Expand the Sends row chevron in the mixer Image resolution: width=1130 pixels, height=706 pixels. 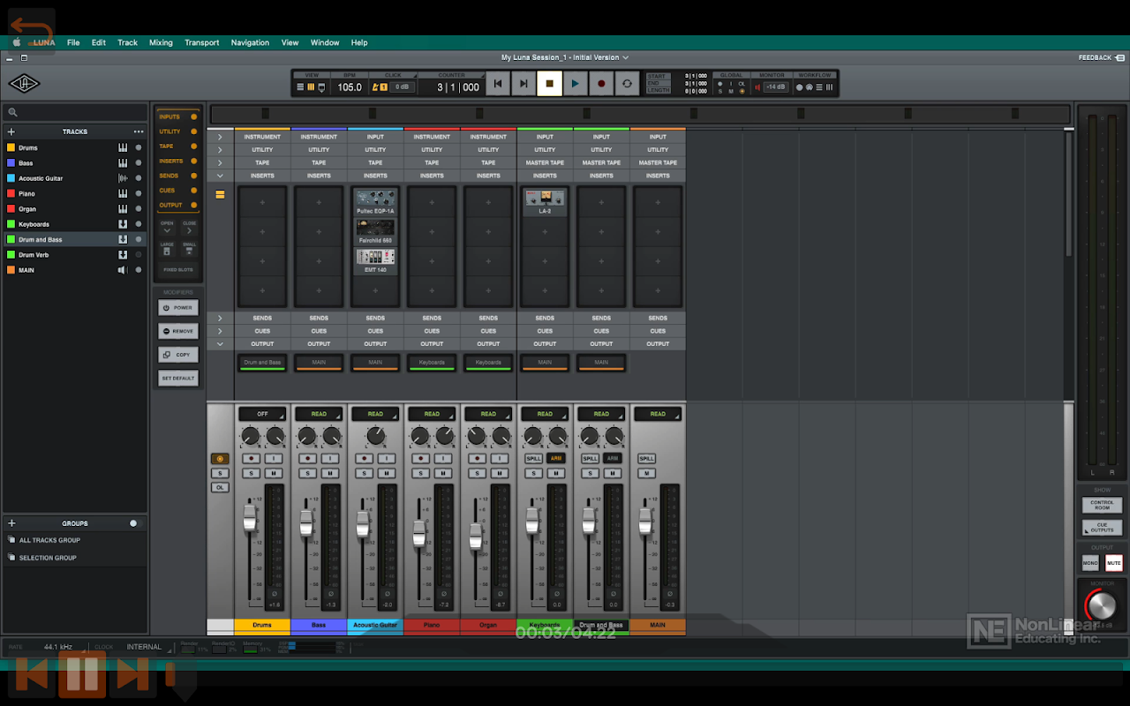point(220,318)
